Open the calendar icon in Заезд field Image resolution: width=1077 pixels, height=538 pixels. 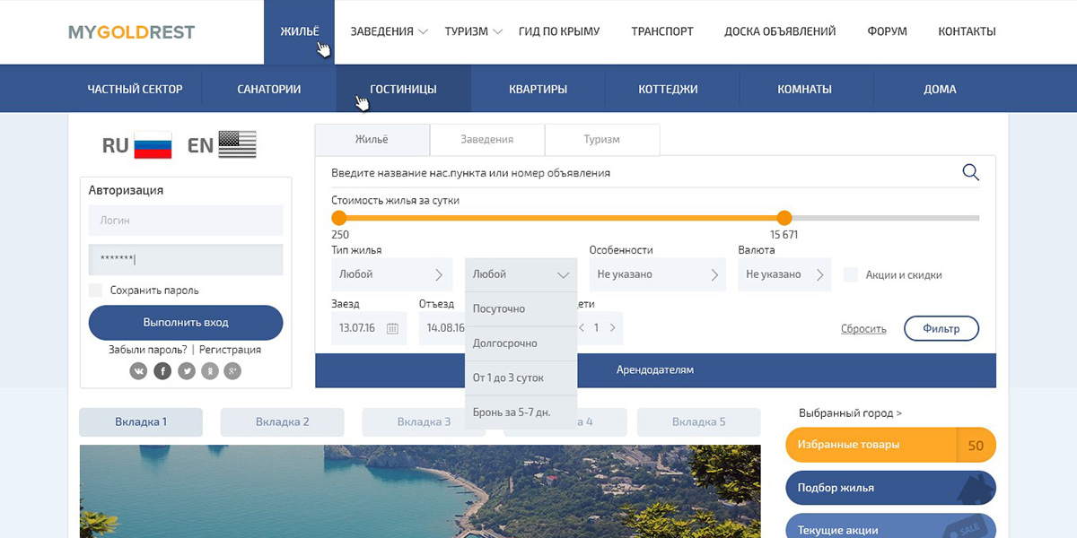[392, 328]
